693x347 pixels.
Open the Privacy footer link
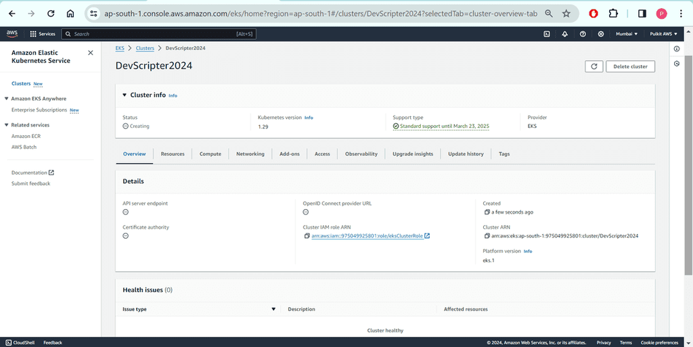(604, 342)
